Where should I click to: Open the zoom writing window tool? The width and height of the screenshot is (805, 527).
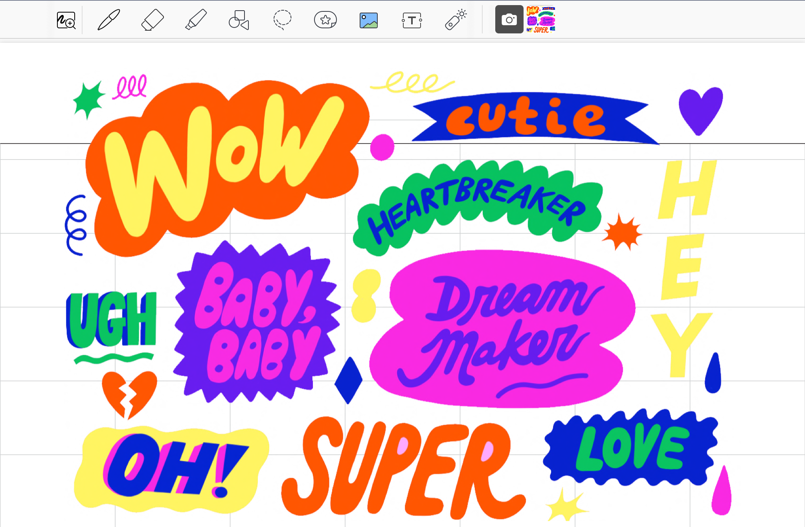click(x=66, y=20)
